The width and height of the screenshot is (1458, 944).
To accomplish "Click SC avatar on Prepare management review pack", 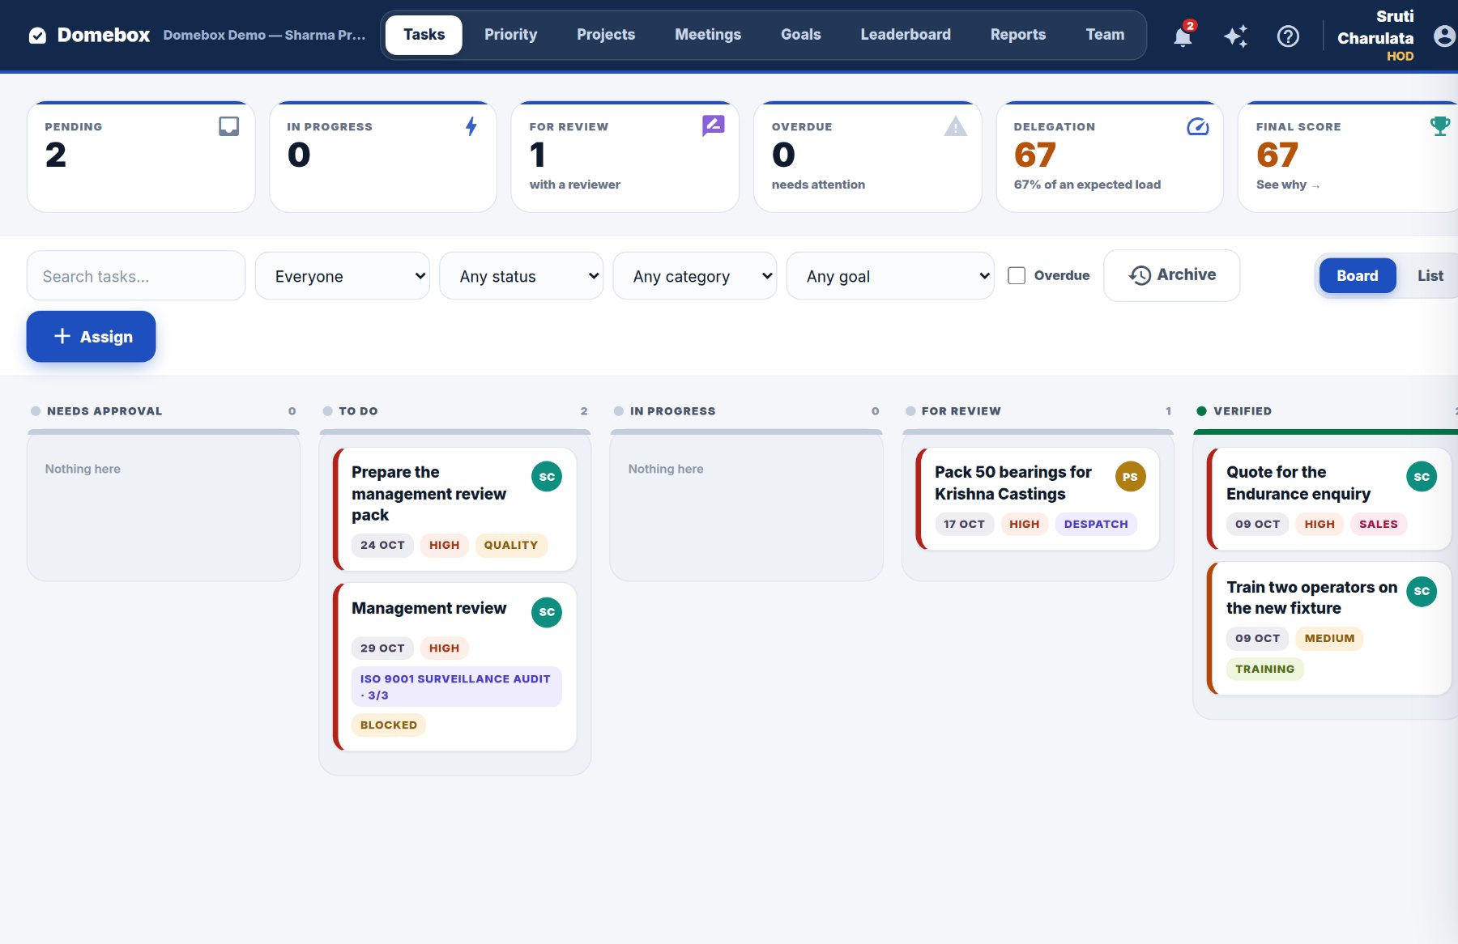I will (547, 477).
